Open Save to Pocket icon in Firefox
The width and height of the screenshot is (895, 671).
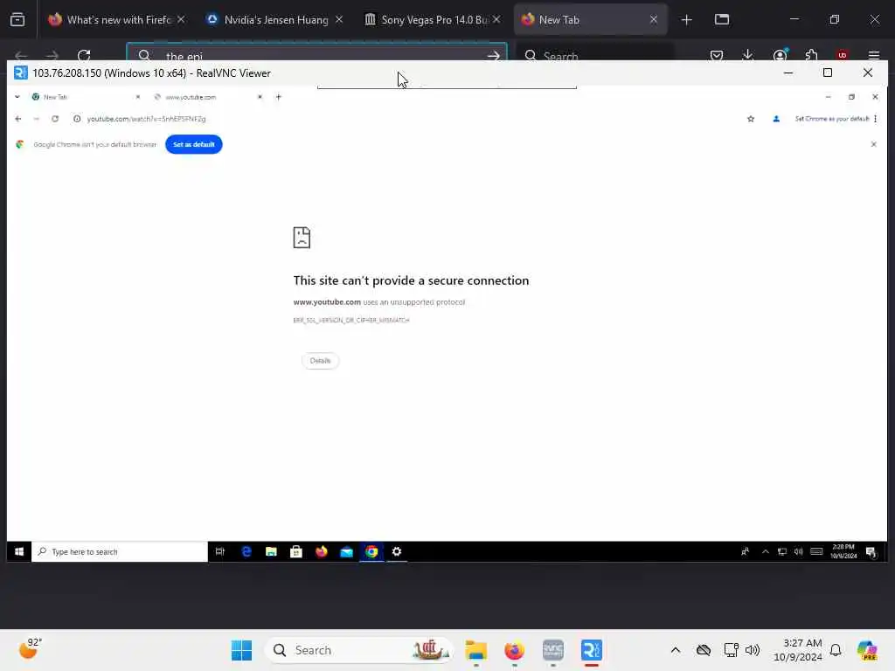(717, 55)
